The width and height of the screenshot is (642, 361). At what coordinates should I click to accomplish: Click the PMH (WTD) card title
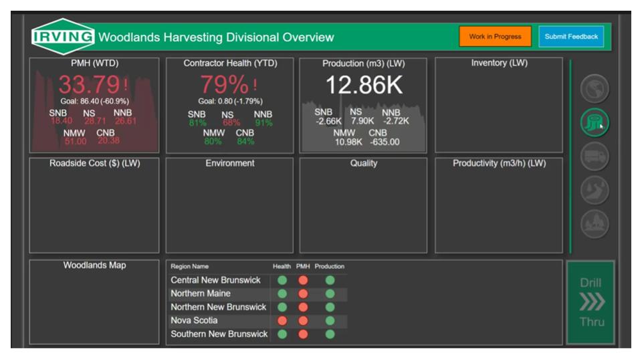(x=94, y=63)
